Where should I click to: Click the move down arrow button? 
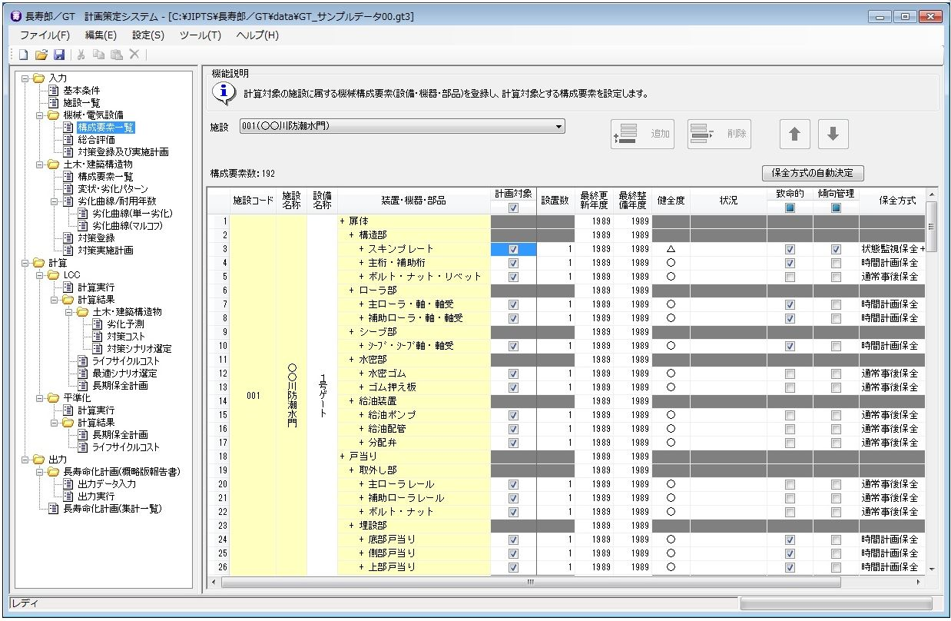tap(833, 134)
